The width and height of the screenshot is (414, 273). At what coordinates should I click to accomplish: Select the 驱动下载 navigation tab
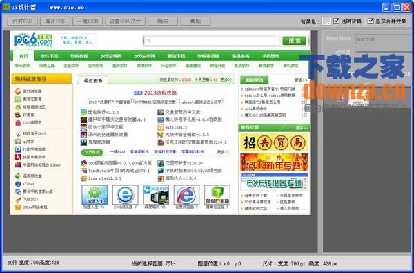tap(176, 56)
